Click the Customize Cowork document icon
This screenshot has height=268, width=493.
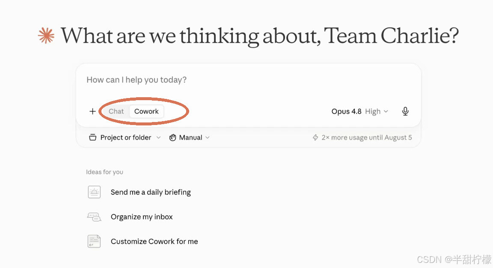pyautogui.click(x=94, y=241)
